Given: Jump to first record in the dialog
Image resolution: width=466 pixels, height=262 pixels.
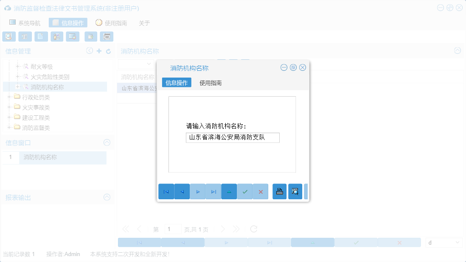Looking at the screenshot, I should [166, 191].
